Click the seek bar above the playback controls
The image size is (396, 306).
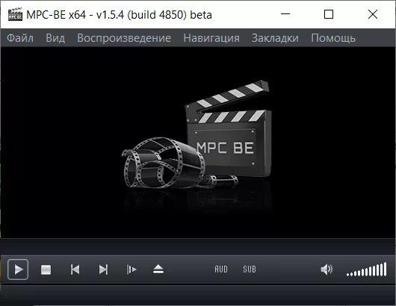click(198, 247)
